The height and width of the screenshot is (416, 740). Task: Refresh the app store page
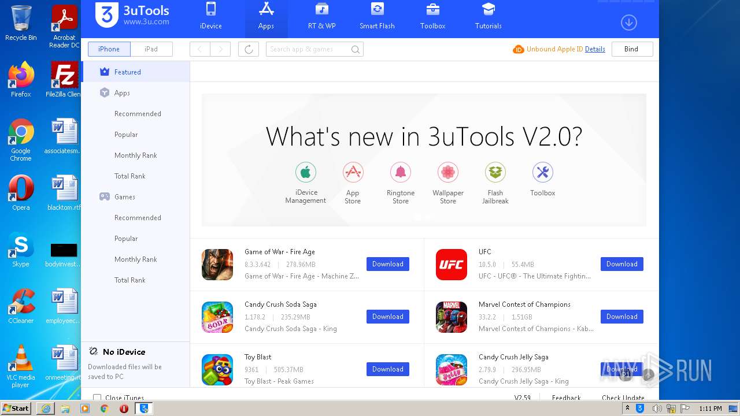(249, 49)
